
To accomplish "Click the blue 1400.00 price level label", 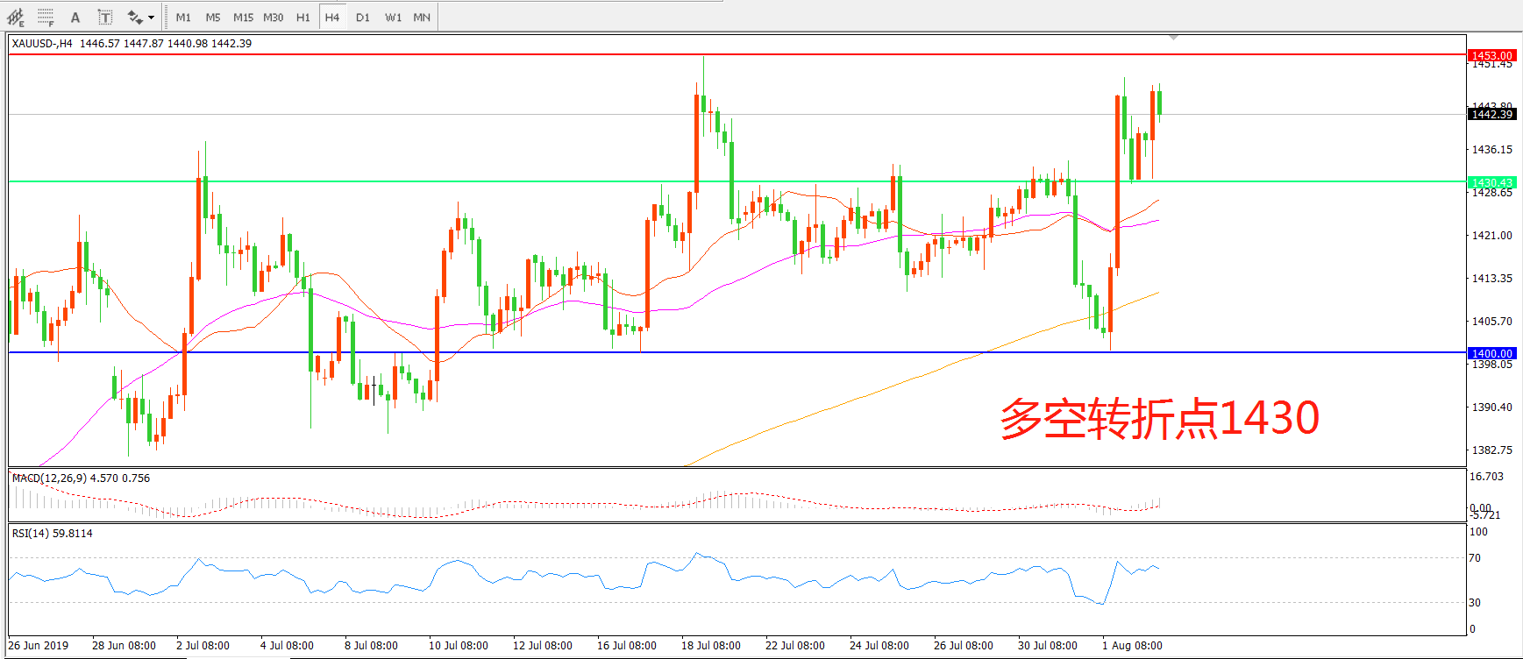I will tap(1491, 353).
